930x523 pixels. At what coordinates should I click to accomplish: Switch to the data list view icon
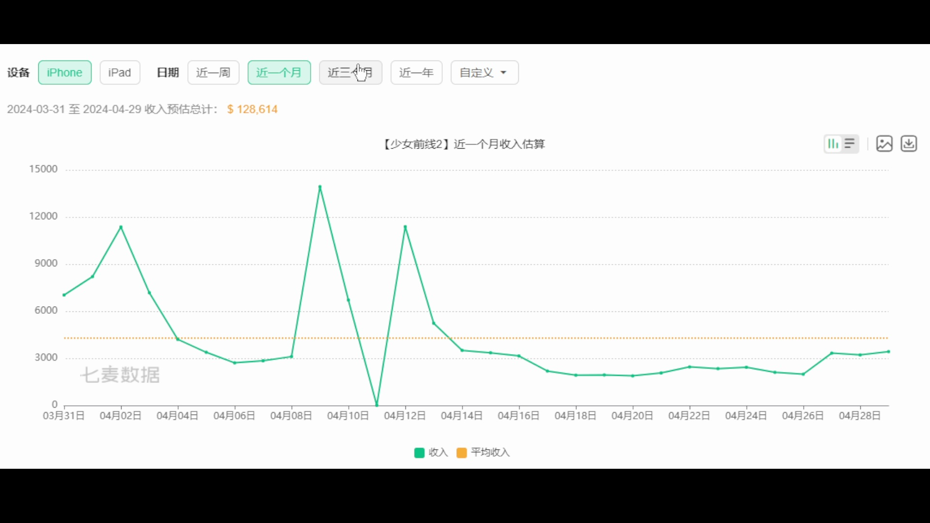coord(850,144)
